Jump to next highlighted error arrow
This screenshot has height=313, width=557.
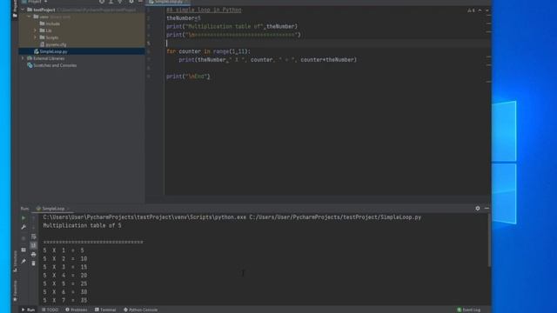487,10
